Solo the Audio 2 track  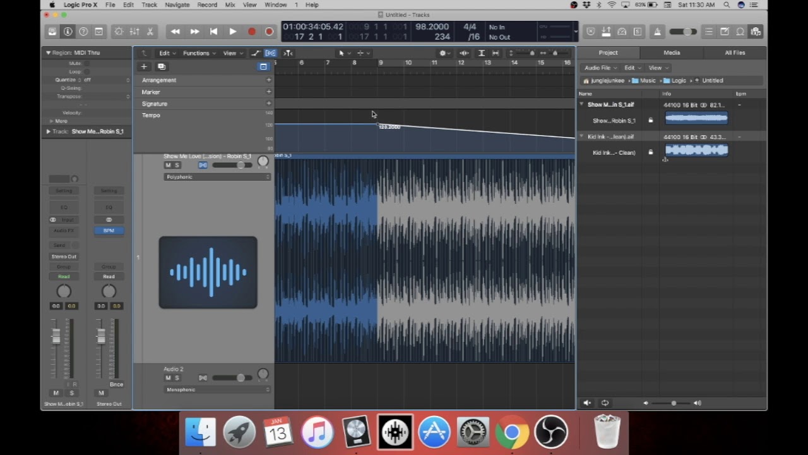coord(177,378)
